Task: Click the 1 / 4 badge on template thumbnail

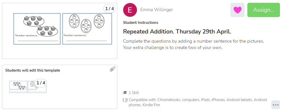Action: 41,83
